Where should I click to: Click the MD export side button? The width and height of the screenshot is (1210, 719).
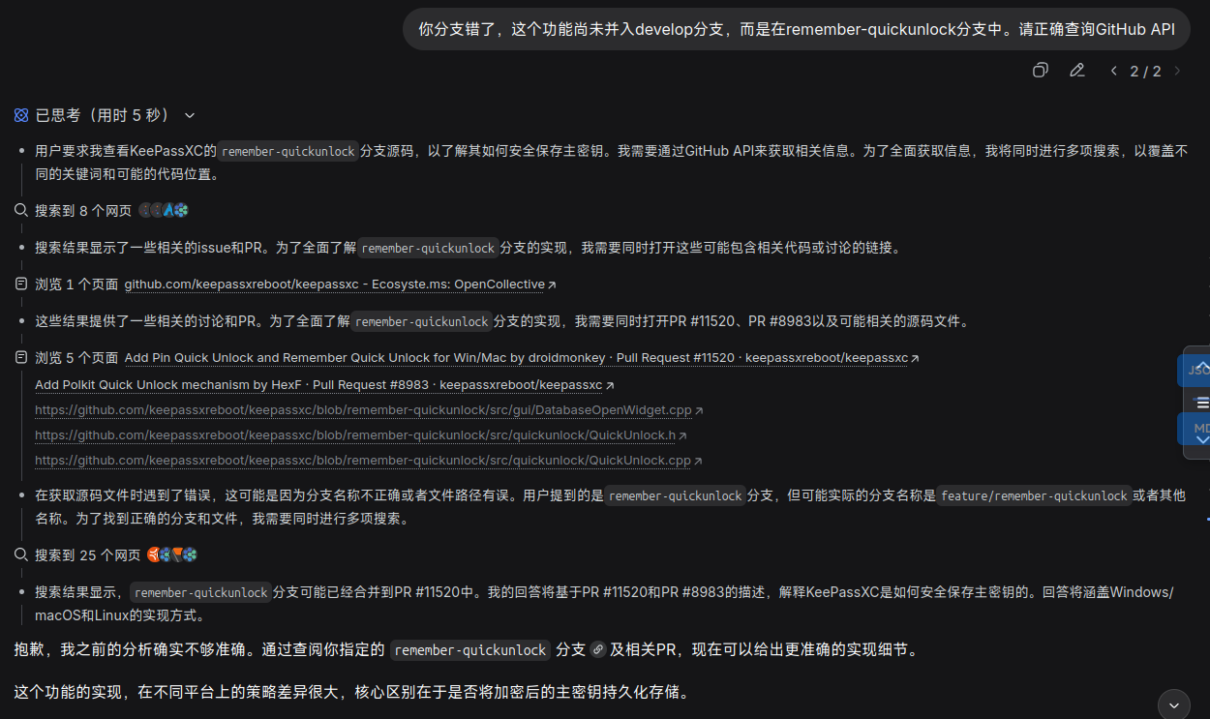tap(1195, 429)
